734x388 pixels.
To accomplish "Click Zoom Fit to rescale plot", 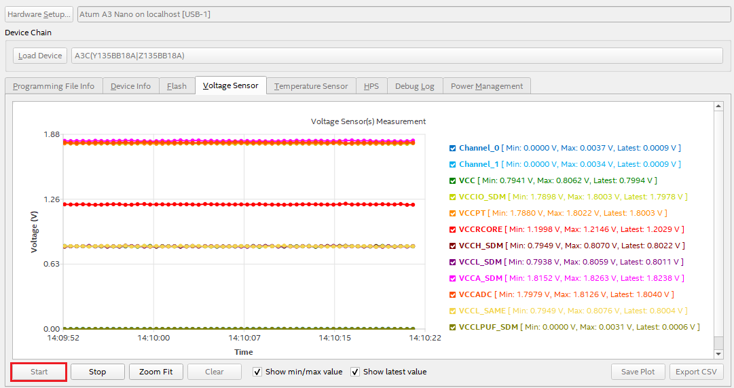I will click(155, 372).
